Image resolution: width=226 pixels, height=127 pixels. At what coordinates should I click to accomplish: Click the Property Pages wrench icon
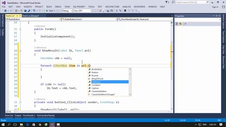(185, 24)
